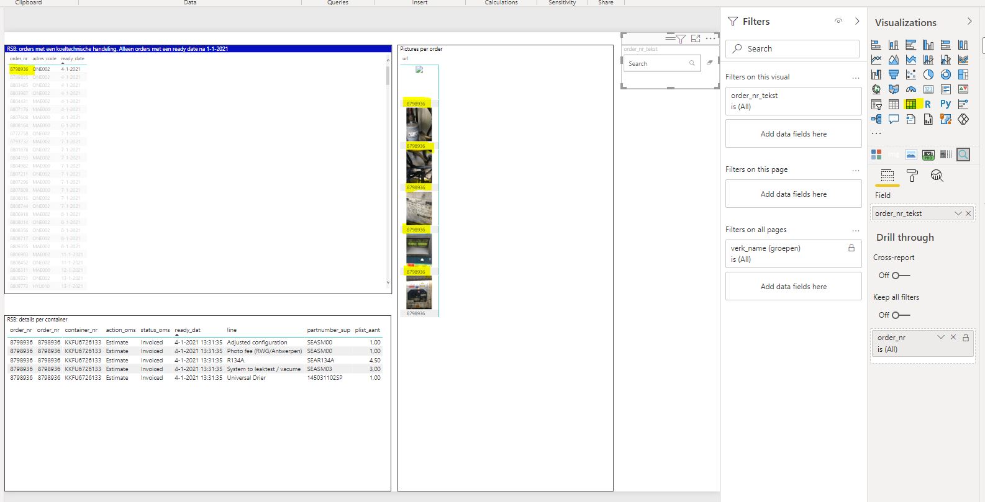The width and height of the screenshot is (985, 502).
Task: Insert a Python (Py) visual
Action: [x=945, y=104]
